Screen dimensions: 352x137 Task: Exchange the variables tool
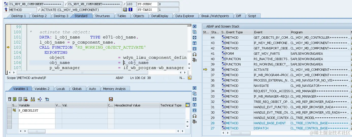click(x=195, y=94)
